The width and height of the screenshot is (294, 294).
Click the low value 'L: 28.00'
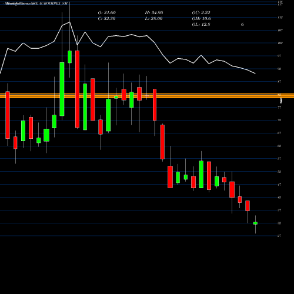(x=153, y=19)
